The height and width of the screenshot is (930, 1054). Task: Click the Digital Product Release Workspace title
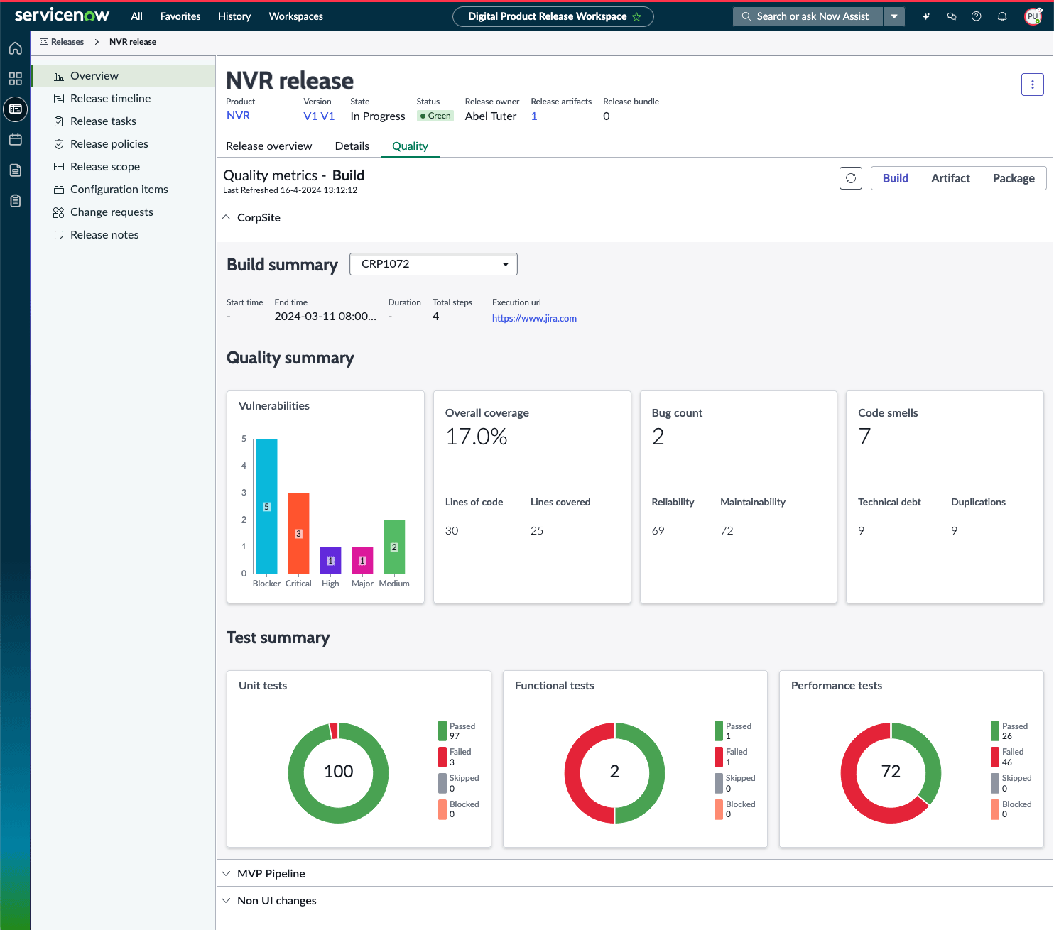(548, 16)
